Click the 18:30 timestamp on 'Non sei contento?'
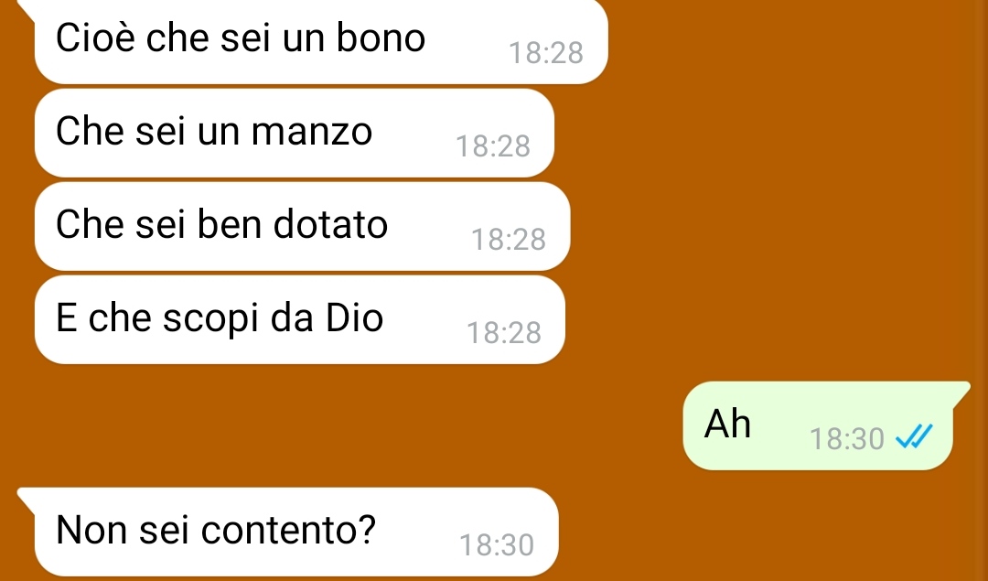The image size is (988, 581). click(497, 545)
